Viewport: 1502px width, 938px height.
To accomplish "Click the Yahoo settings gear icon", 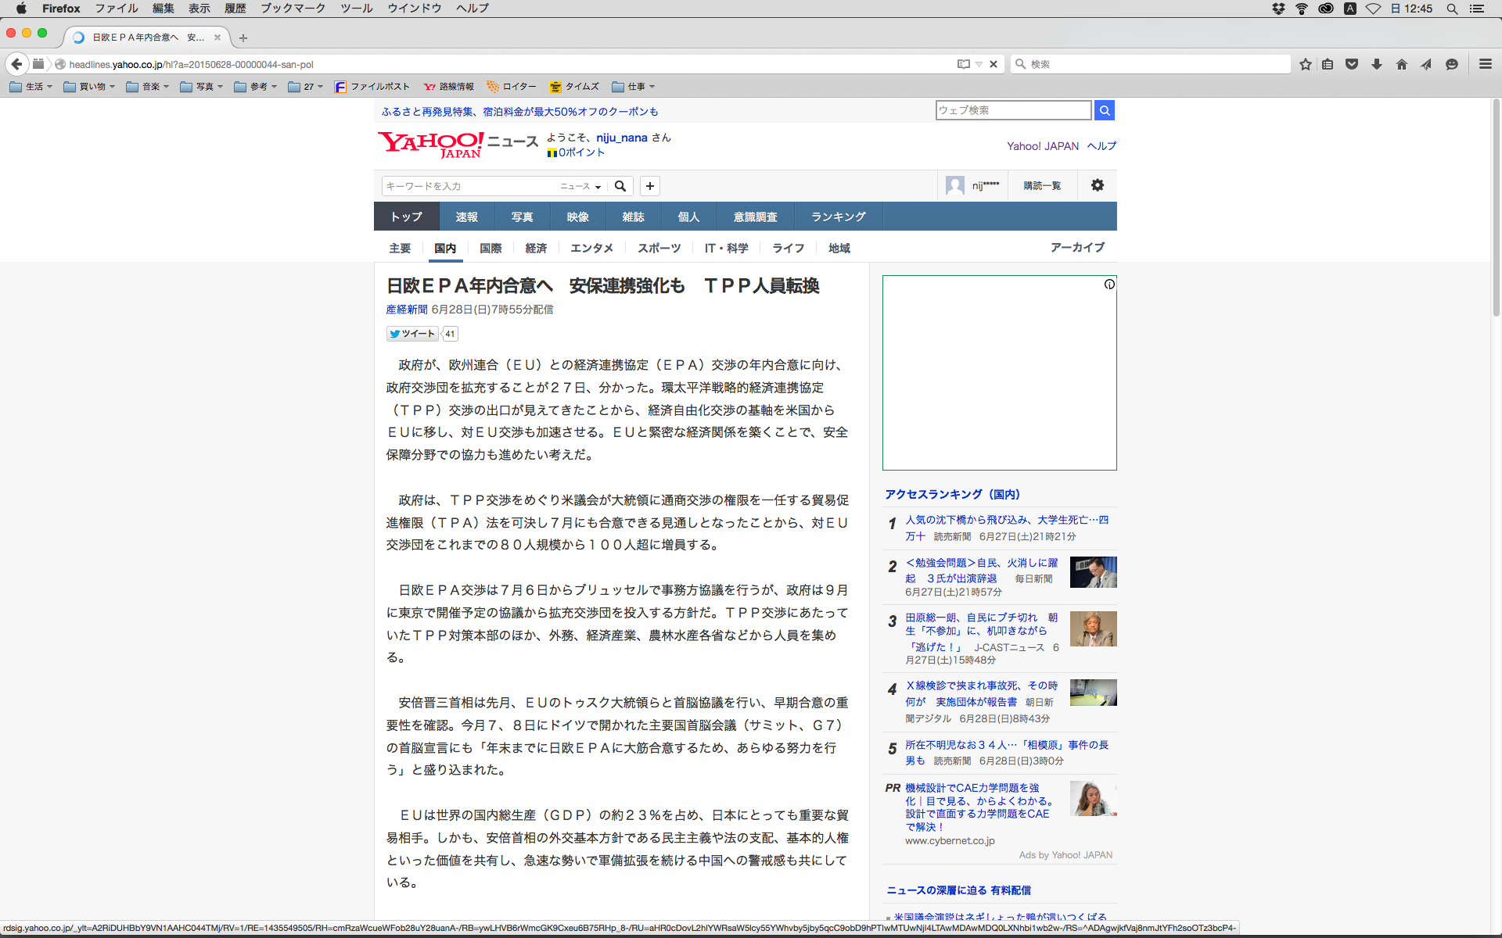I will (x=1097, y=185).
